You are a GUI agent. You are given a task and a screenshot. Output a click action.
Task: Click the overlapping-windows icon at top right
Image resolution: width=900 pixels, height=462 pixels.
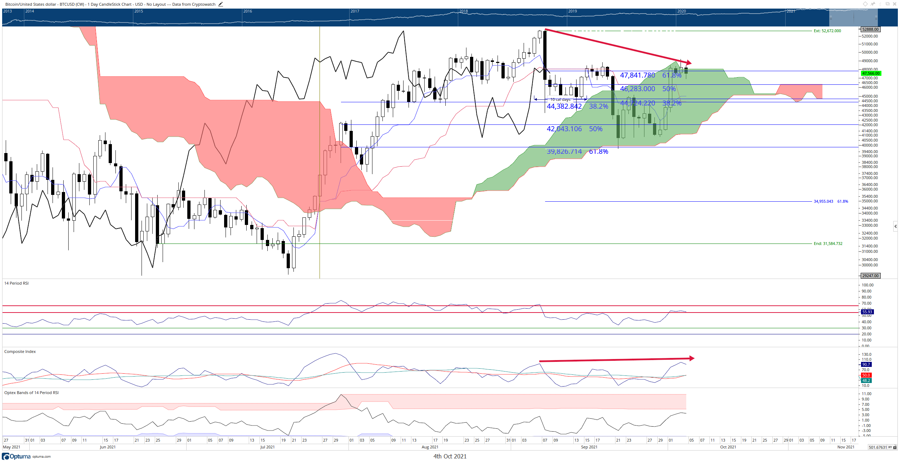click(x=887, y=4)
